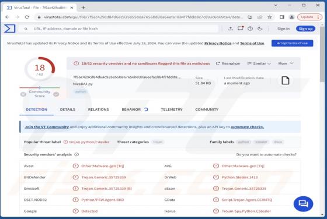327x219 pixels.
Task: Click Join the VT Community link
Action: (x=47, y=127)
